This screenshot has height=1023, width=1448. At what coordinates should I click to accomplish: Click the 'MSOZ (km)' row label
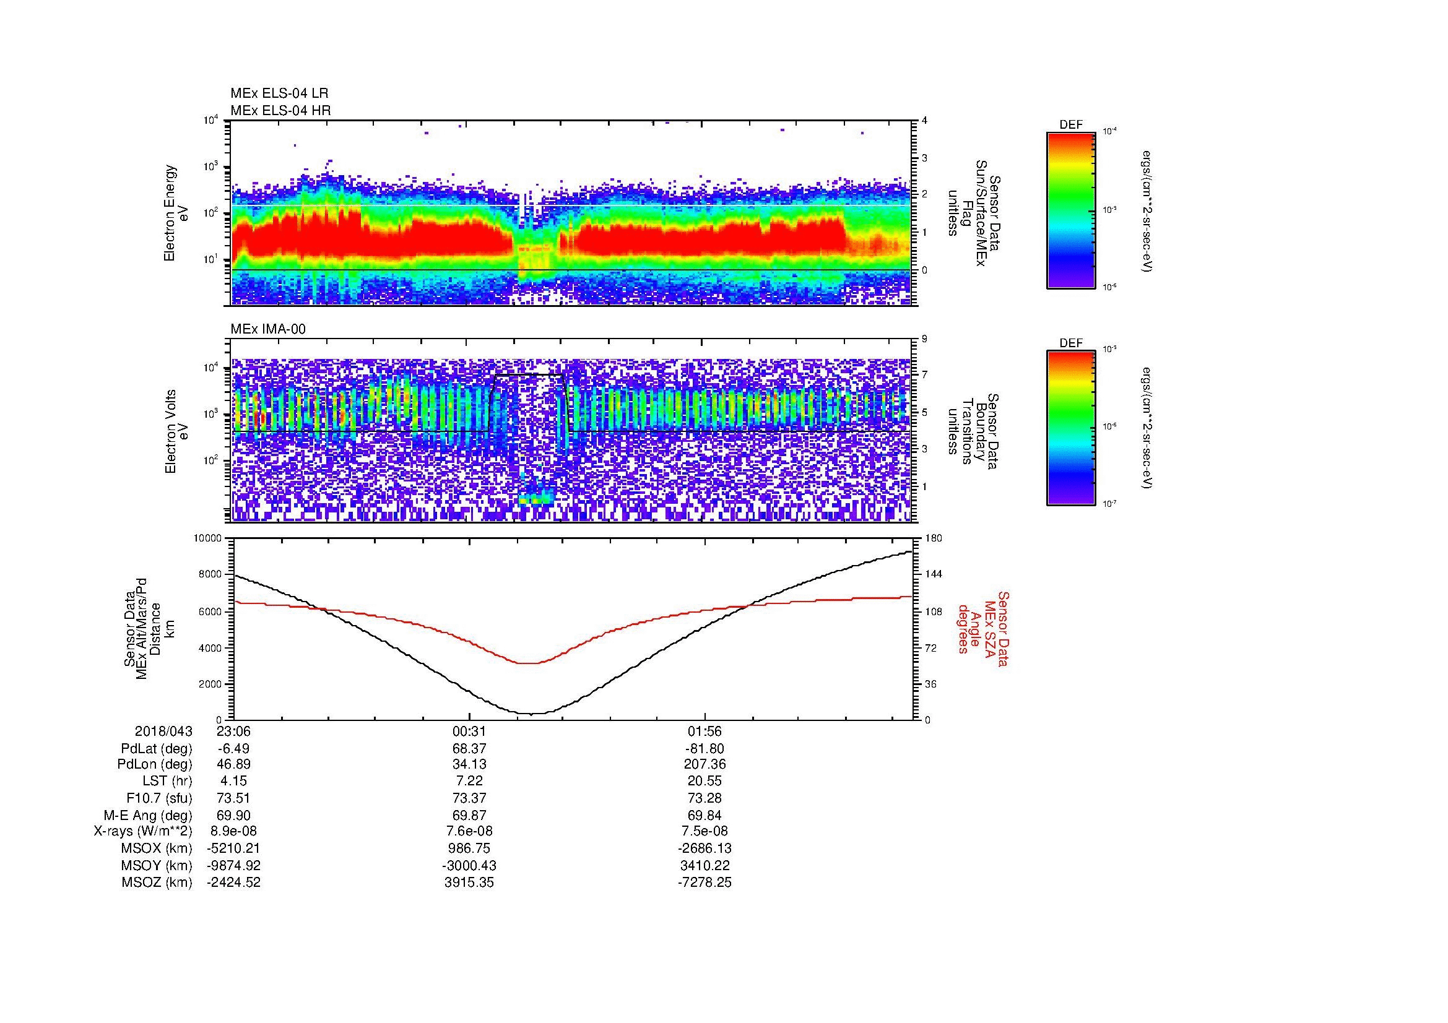[x=157, y=883]
